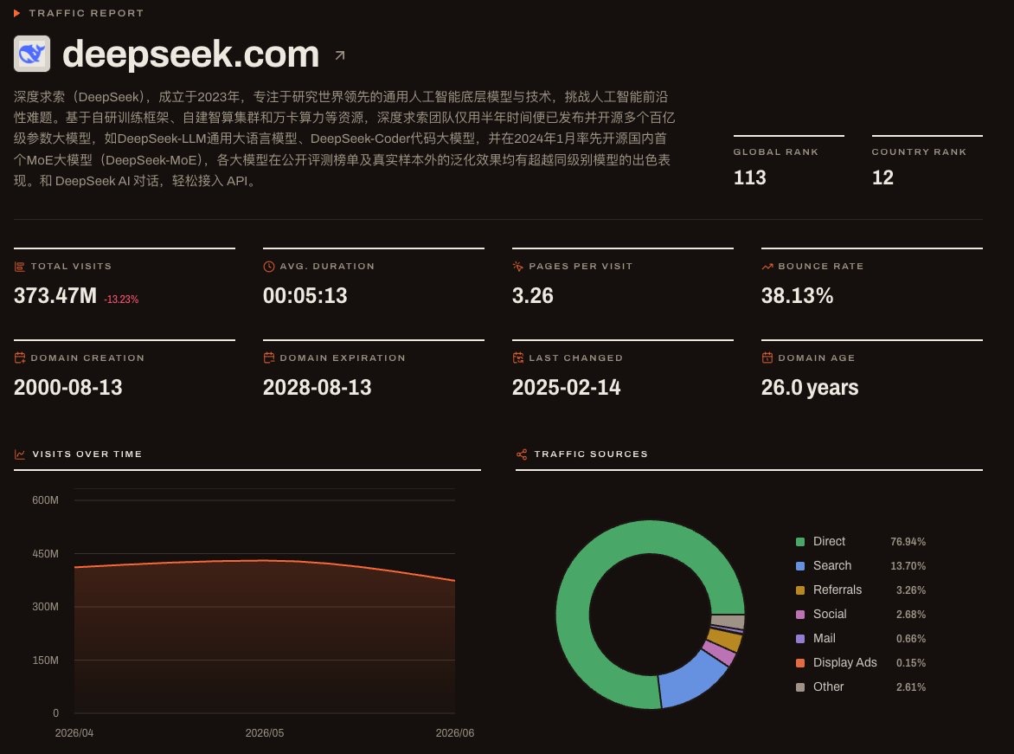Click the Traffic Sources share icon
This screenshot has width=1014, height=754.
[522, 454]
